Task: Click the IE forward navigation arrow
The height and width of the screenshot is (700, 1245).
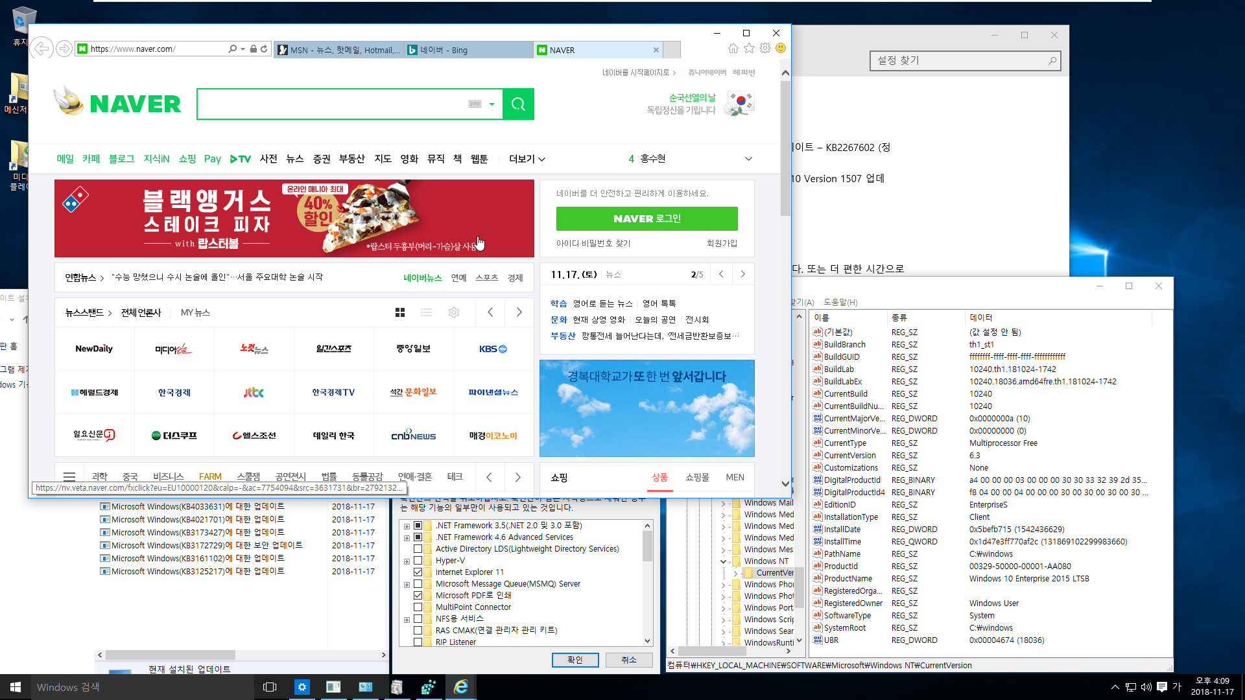Action: 64,49
